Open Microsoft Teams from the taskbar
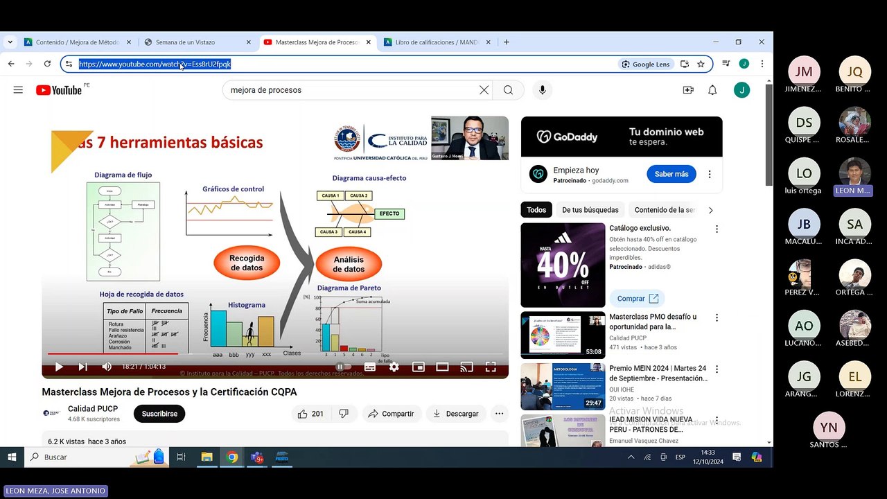 pos(257,457)
